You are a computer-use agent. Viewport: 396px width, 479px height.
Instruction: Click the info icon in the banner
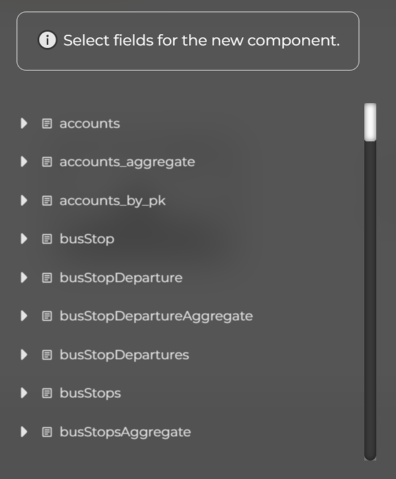[x=47, y=41]
